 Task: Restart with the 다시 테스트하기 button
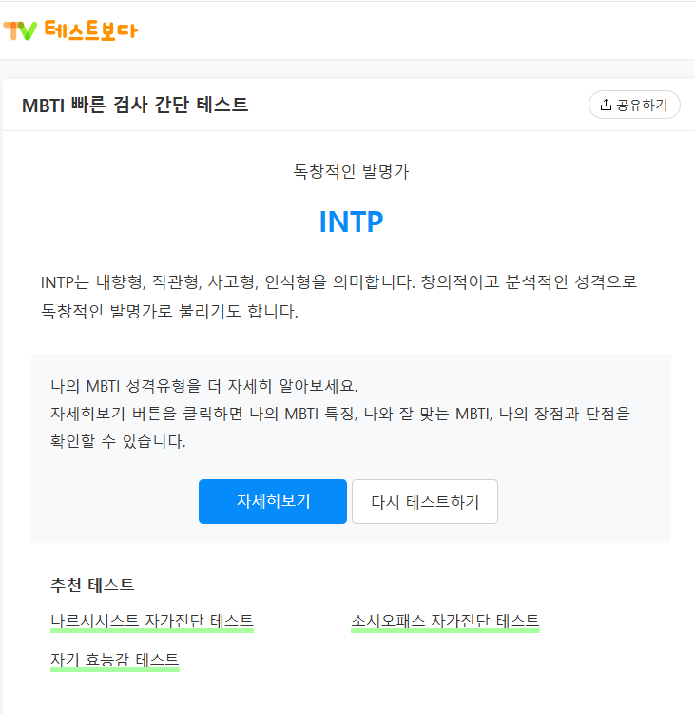(425, 501)
